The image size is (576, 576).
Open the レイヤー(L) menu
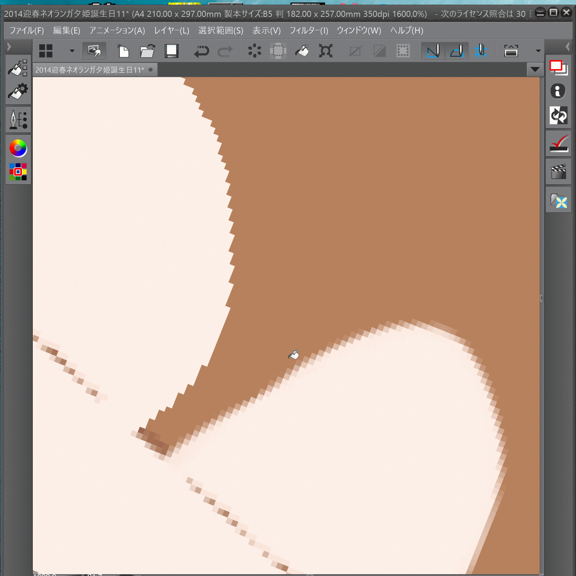(x=171, y=31)
